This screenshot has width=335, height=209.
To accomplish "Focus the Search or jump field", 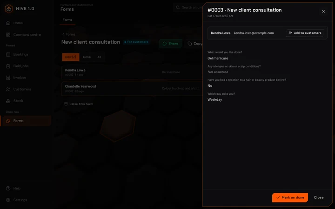I will point(188,7).
